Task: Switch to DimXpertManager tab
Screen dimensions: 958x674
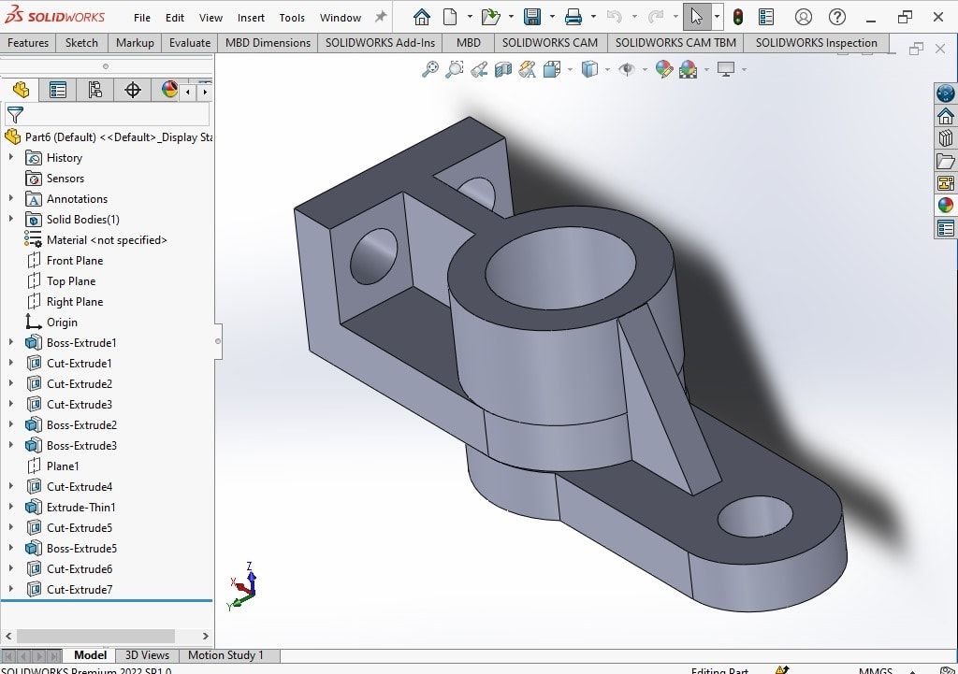Action: tap(133, 91)
